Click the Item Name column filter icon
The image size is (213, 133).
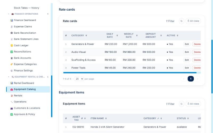pos(106,118)
